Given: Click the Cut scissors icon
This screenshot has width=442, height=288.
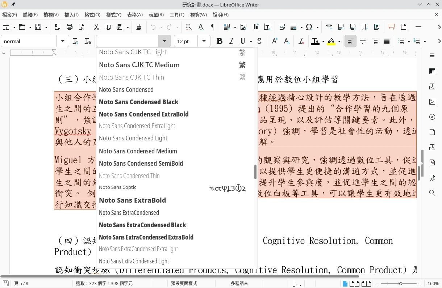Looking at the screenshot, I should [96, 27].
